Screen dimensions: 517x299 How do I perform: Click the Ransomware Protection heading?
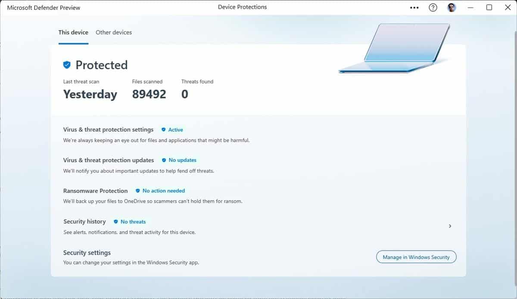coord(95,191)
